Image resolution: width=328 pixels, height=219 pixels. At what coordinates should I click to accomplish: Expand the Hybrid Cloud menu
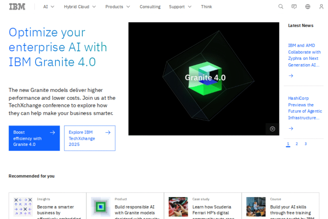pos(80,7)
